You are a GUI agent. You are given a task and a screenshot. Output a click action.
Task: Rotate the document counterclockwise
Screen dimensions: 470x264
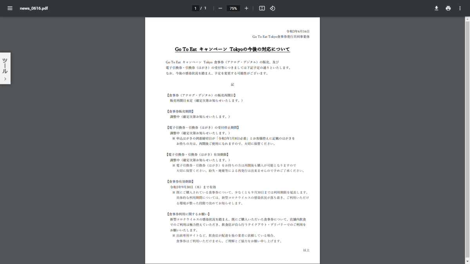tap(273, 8)
